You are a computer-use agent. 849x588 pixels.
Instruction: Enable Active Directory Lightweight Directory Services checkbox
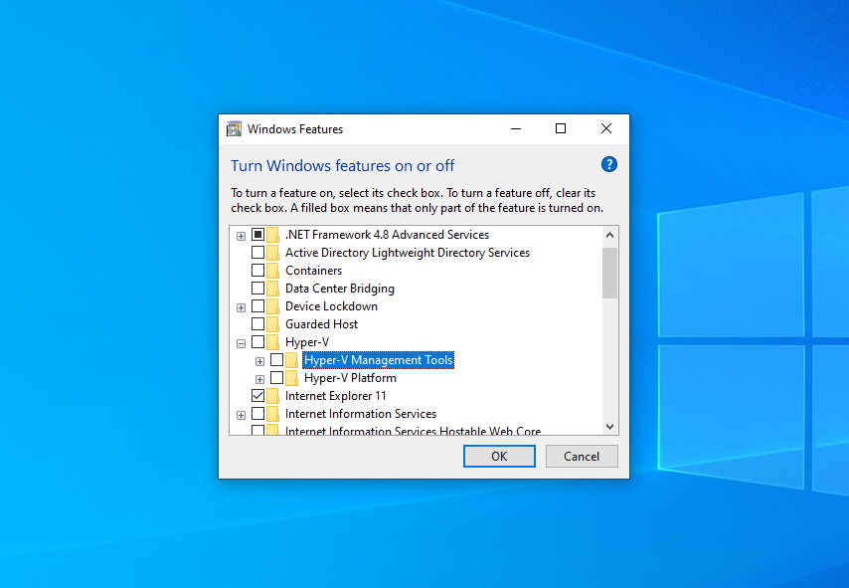(x=257, y=253)
